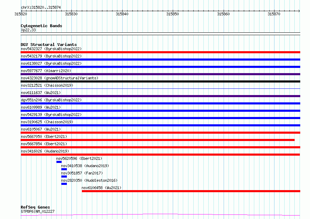This screenshot has height=219, width=310.
Task: Click the nsv5432327 (ByrskaBishop2022) variant label
Action: click(51, 49)
